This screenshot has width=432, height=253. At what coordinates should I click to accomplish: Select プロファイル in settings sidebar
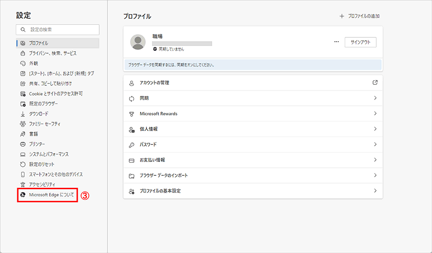[x=58, y=43]
